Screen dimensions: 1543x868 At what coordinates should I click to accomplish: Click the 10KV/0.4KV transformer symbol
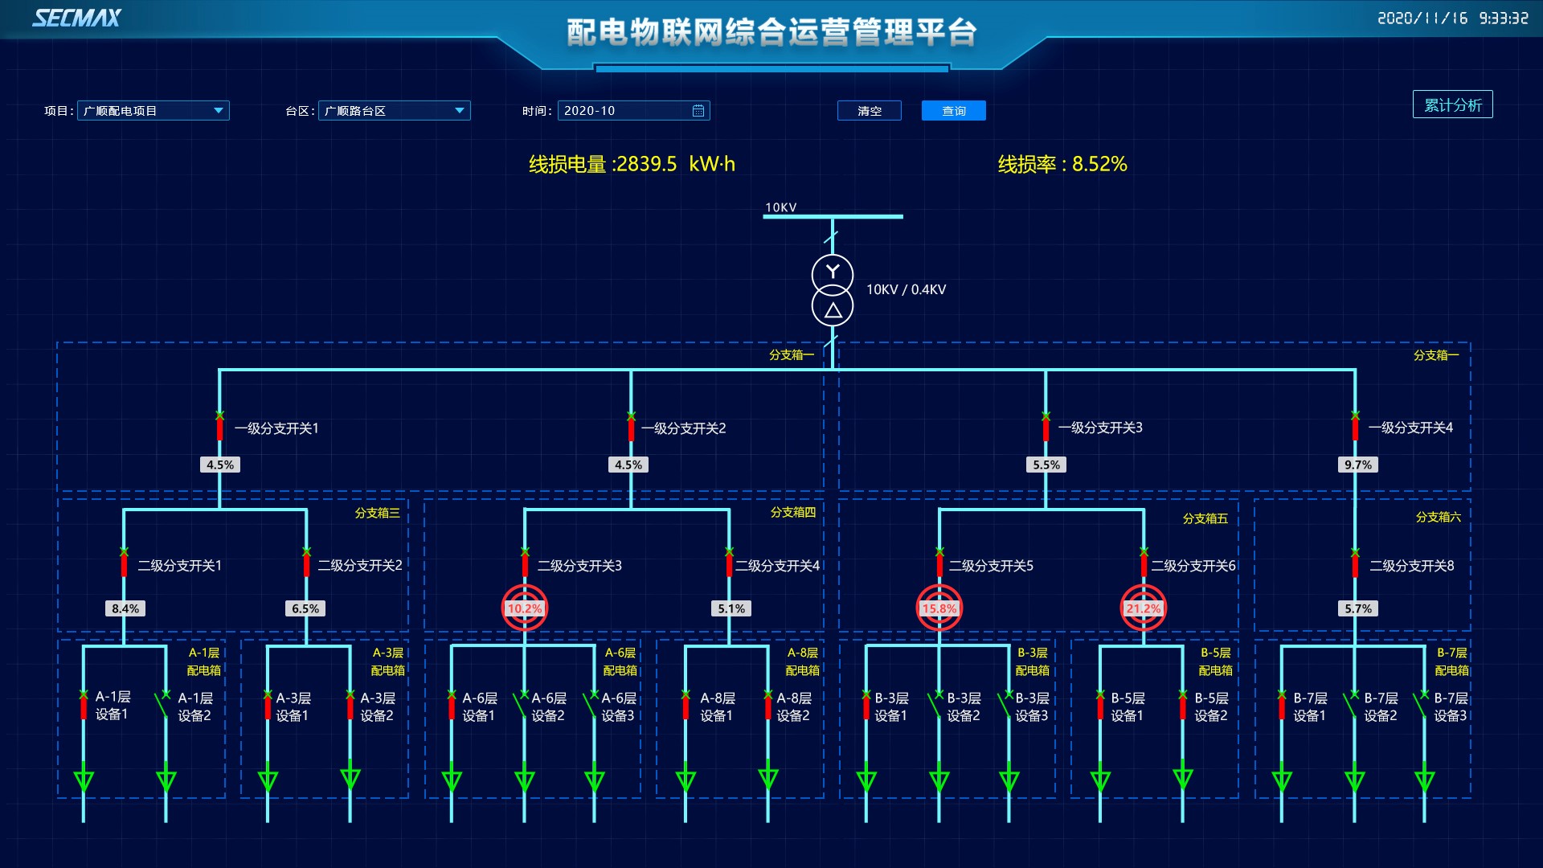[x=832, y=291]
